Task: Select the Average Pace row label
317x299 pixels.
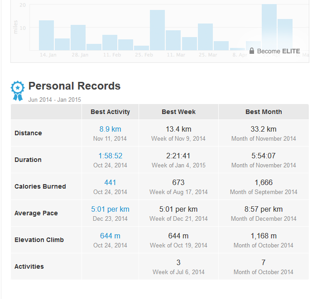Action: tap(36, 213)
